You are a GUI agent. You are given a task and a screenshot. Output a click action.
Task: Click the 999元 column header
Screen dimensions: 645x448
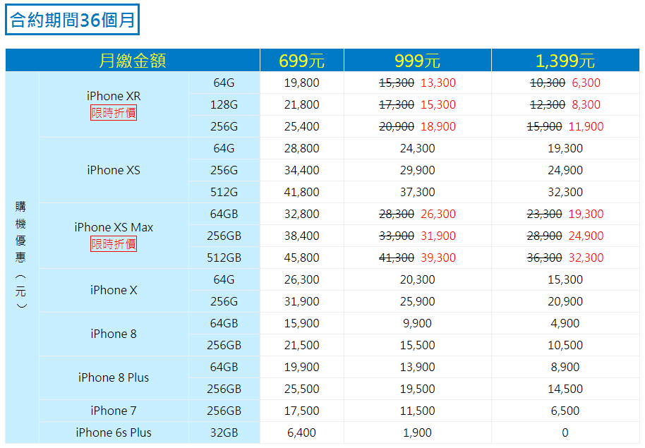(x=417, y=61)
